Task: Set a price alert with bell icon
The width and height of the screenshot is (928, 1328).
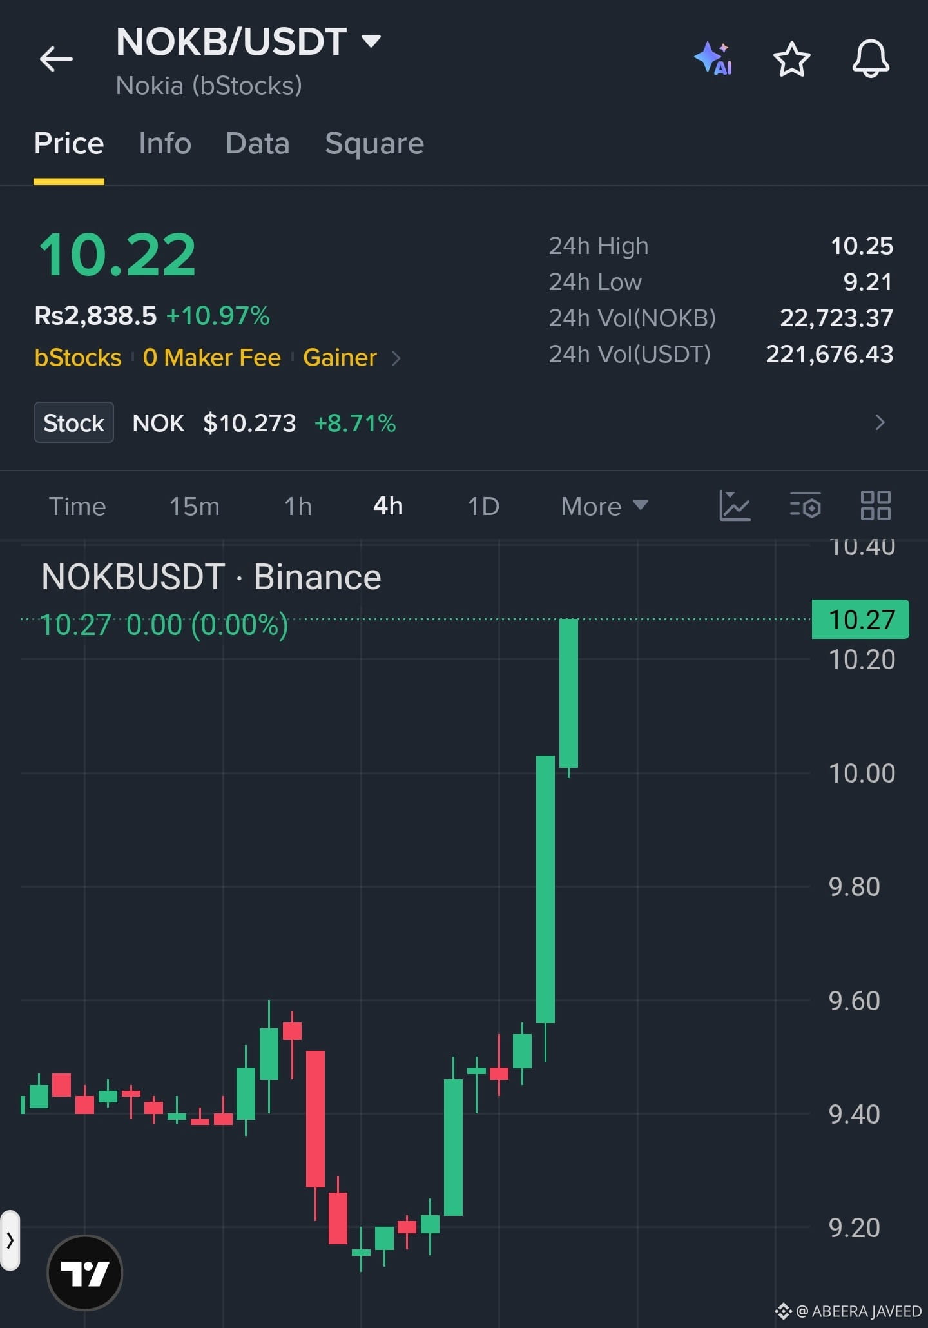Action: click(871, 59)
